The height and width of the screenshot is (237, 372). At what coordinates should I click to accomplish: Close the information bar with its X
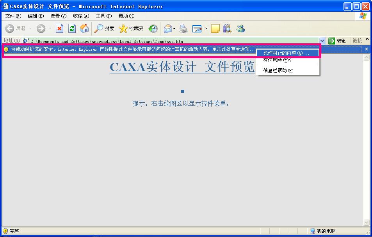tap(367, 49)
